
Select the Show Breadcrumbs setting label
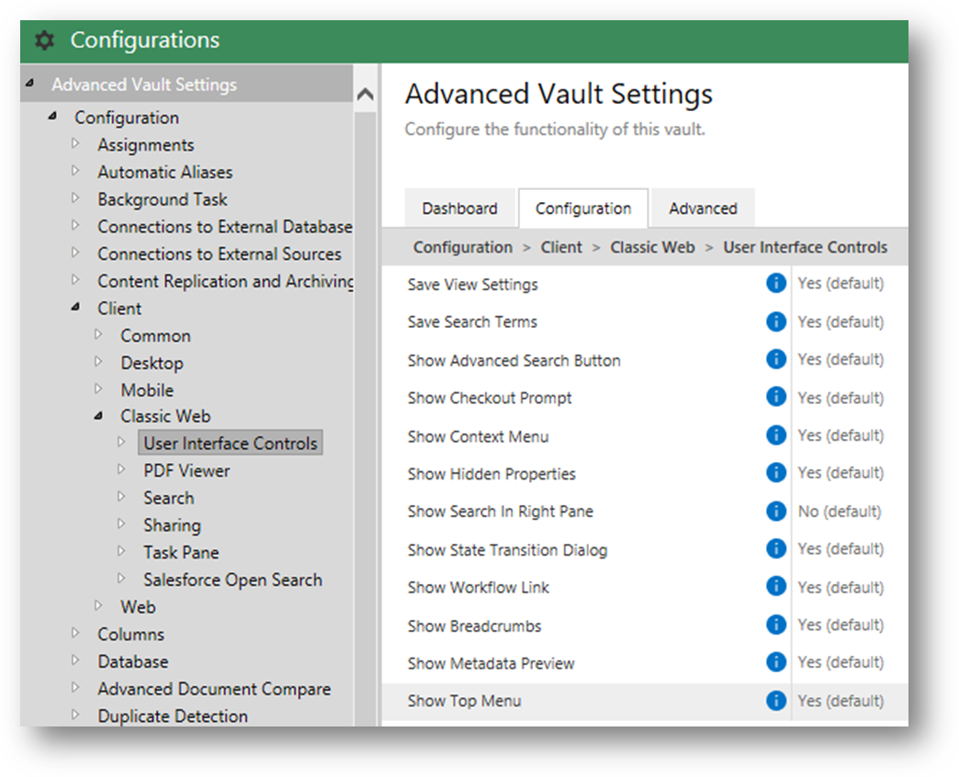(x=474, y=626)
